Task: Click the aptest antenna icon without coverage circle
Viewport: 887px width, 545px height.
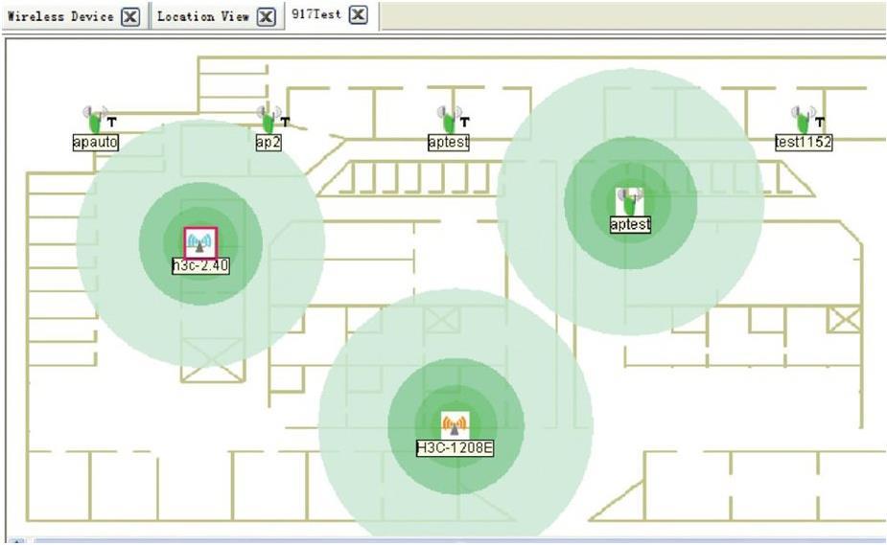Action: click(448, 120)
